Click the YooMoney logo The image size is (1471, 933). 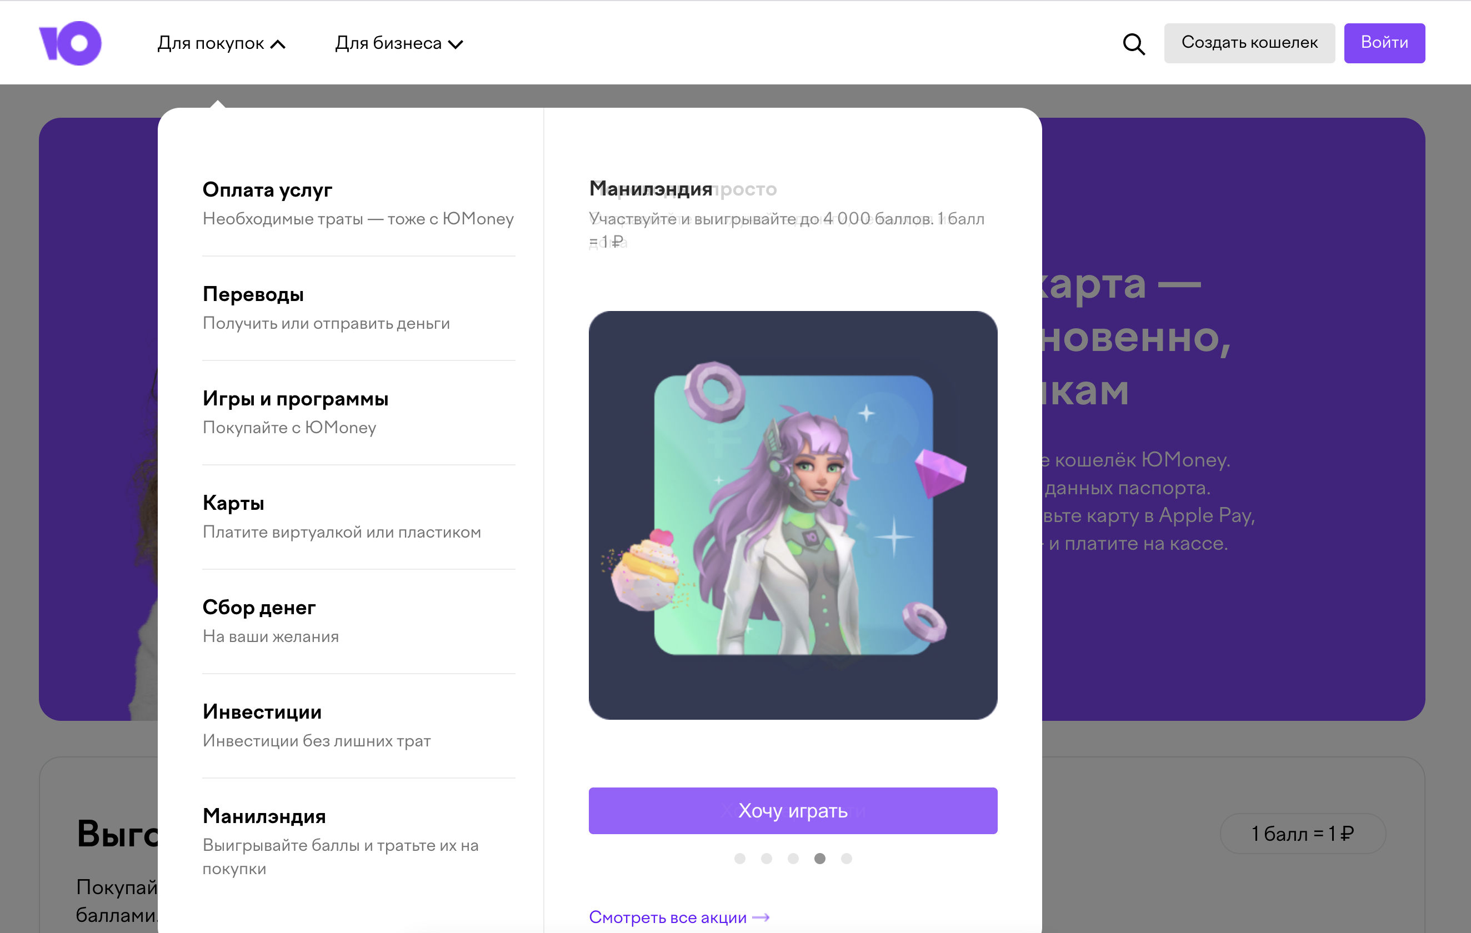(70, 43)
